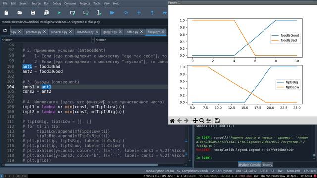Open the Run menu
The image size is (317, 178).
click(46, 3)
